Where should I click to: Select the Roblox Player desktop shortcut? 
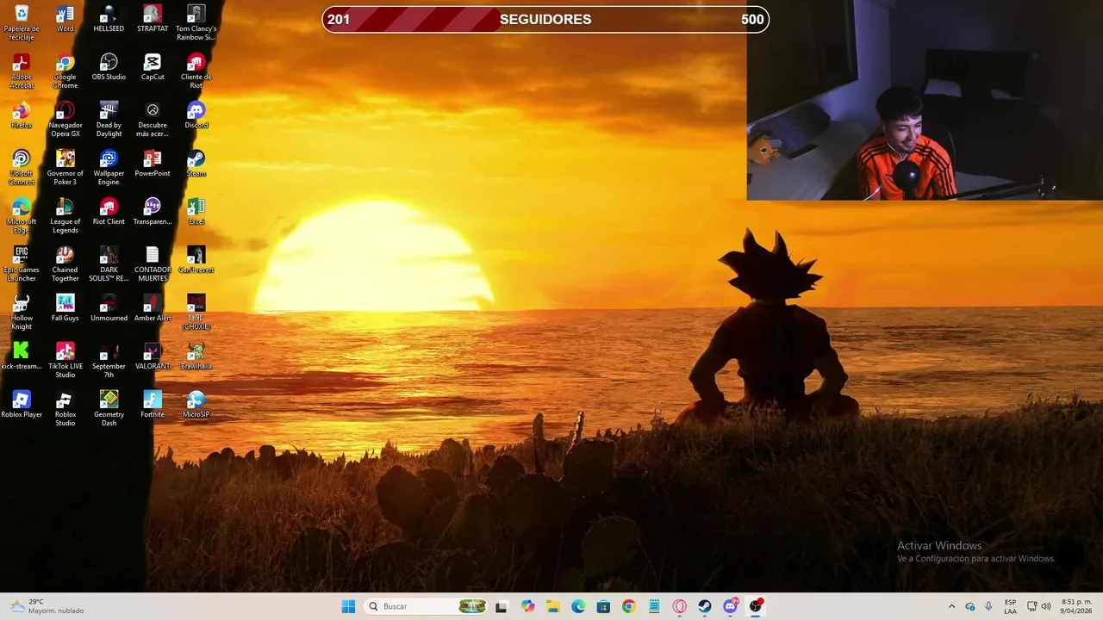point(22,405)
